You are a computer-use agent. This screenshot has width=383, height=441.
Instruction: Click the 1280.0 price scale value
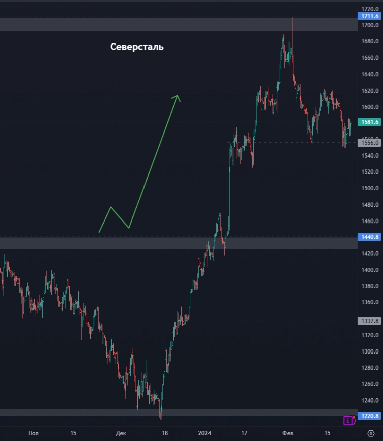pos(370,368)
